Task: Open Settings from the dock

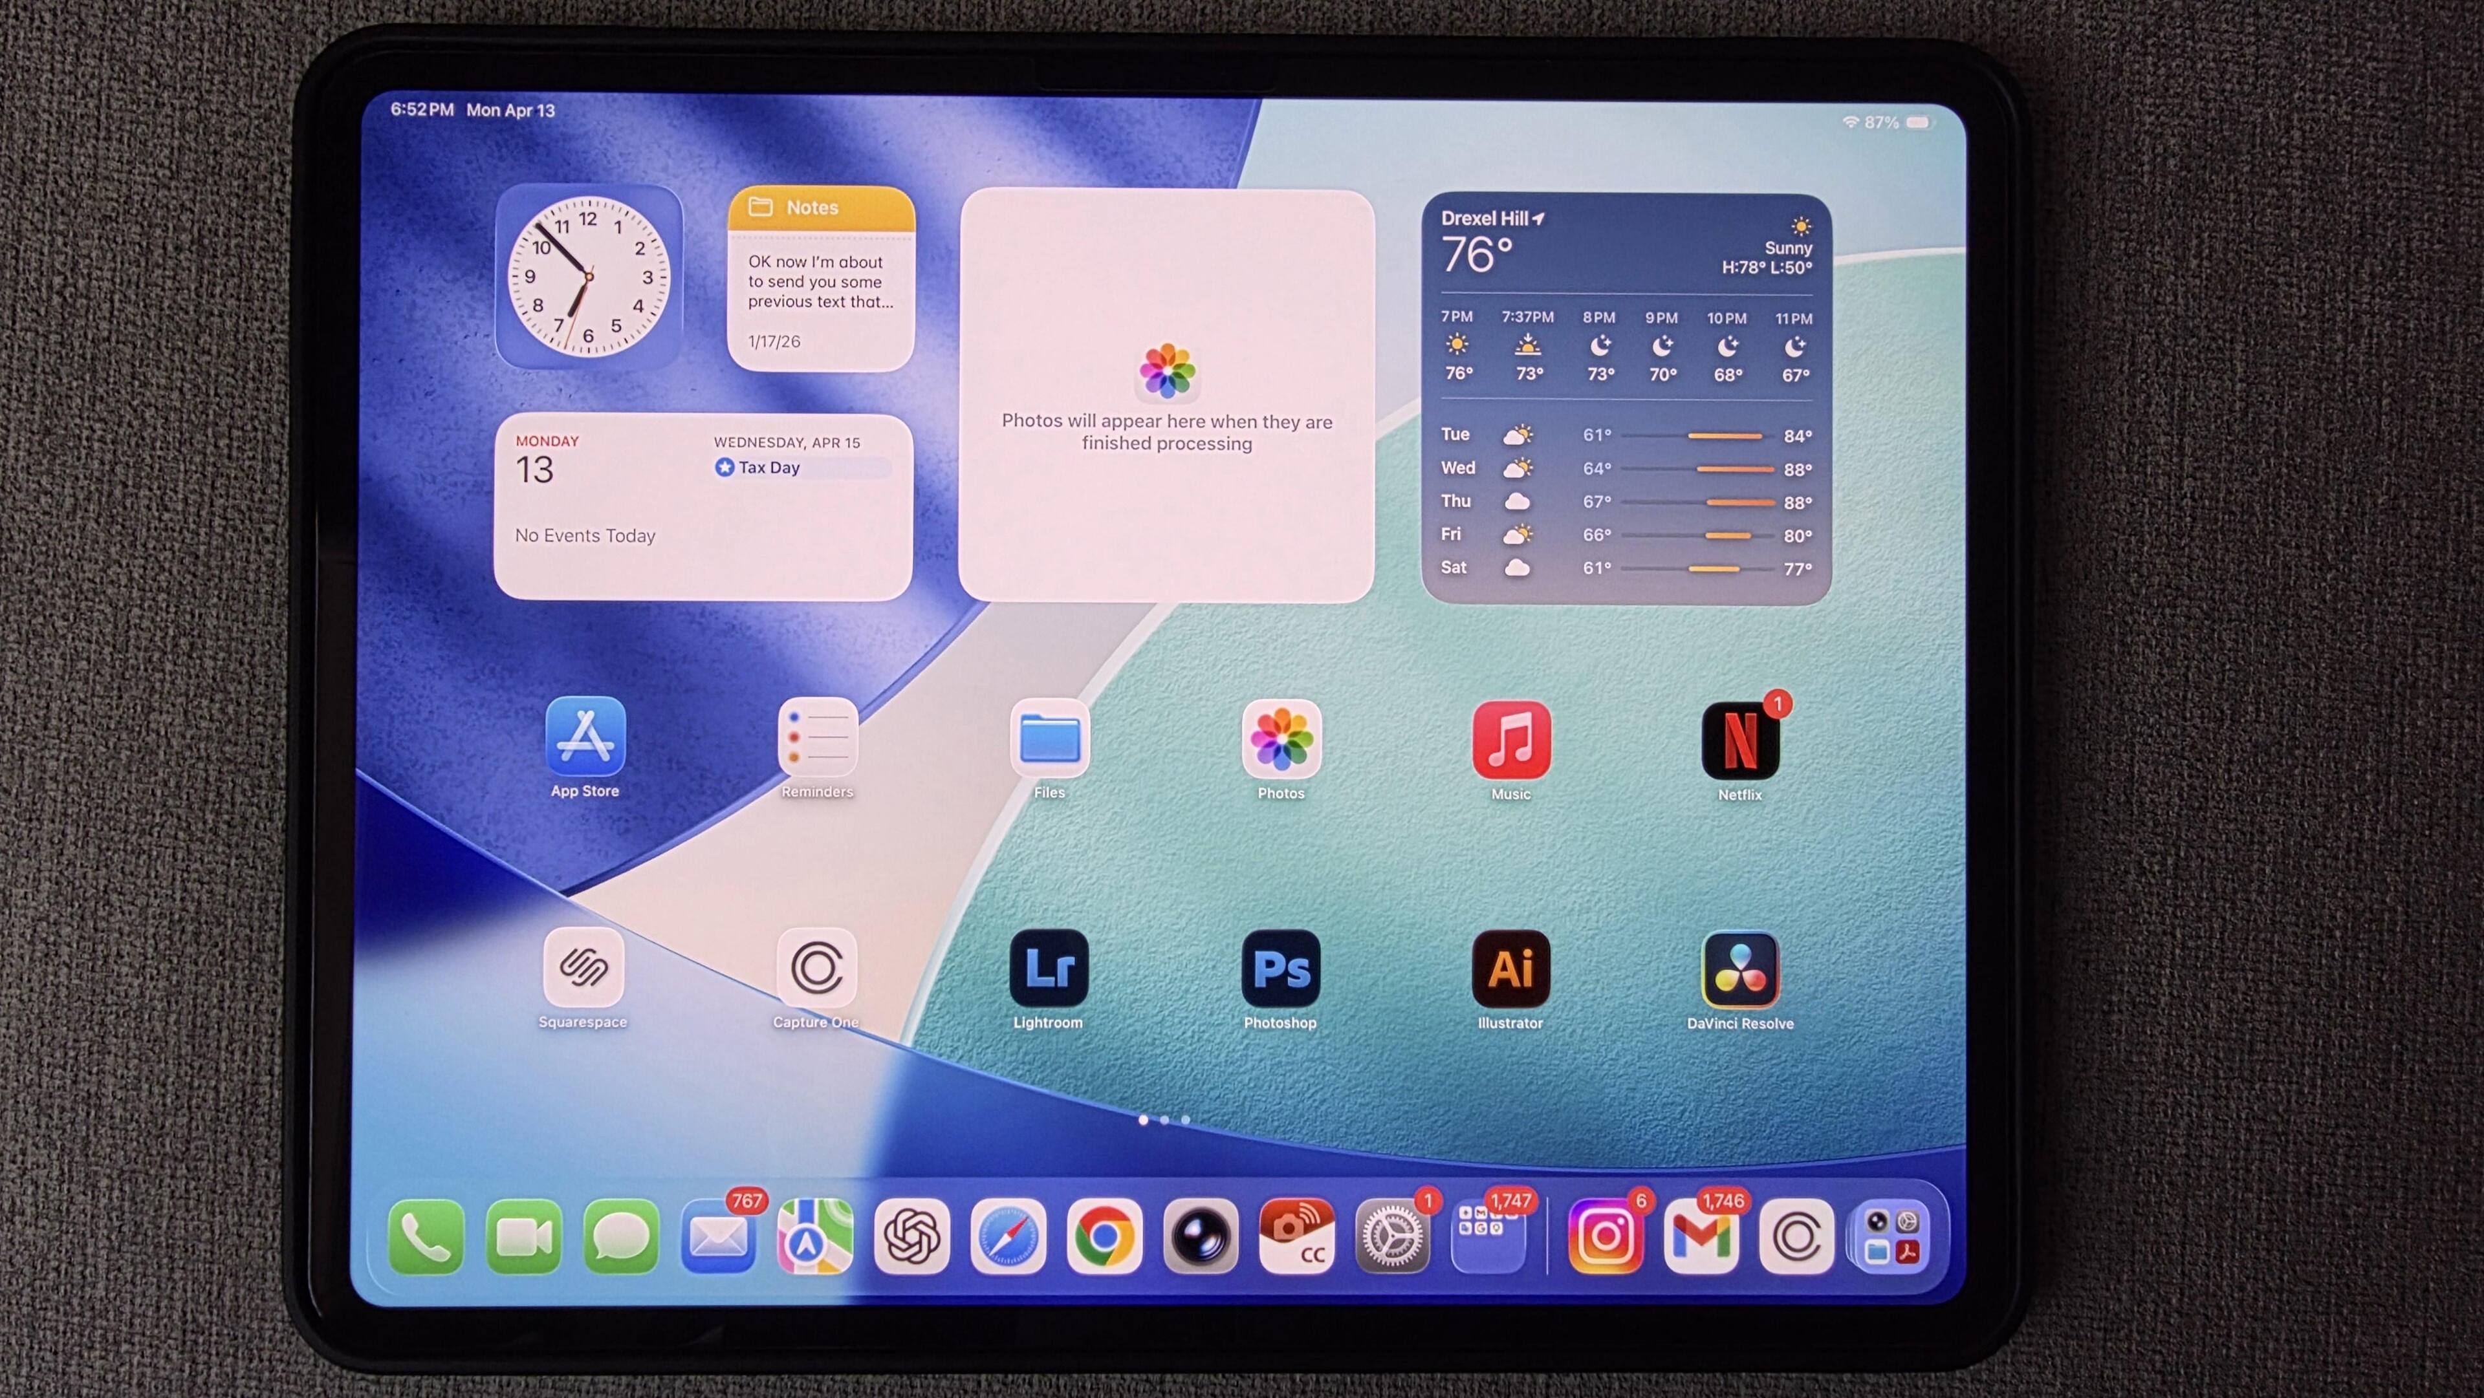Action: pyautogui.click(x=1393, y=1236)
